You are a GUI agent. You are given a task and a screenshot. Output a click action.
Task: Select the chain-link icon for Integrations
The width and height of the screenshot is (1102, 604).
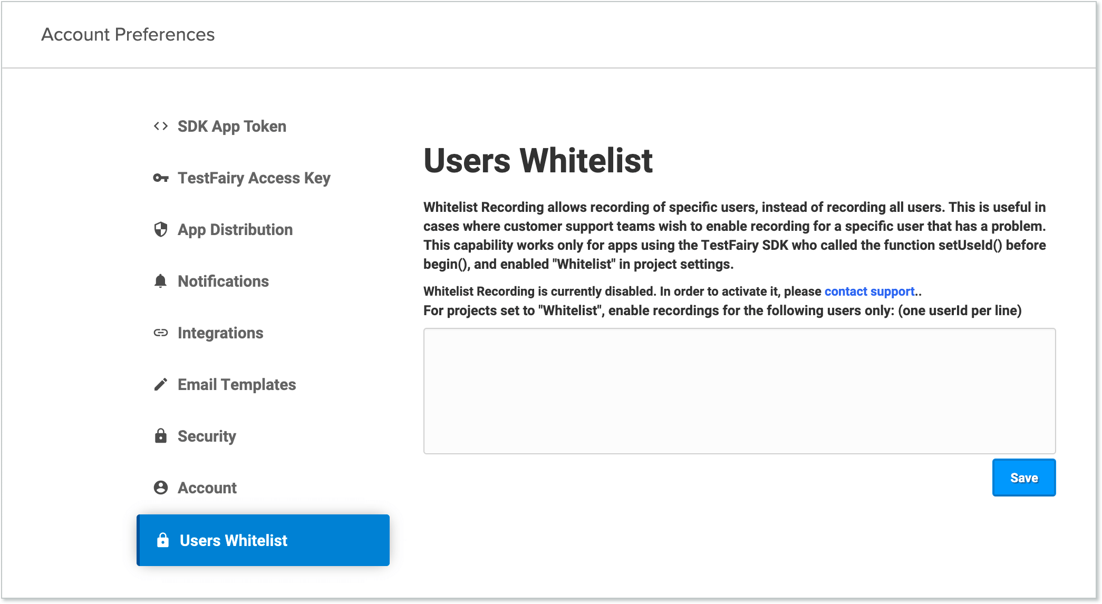[160, 333]
